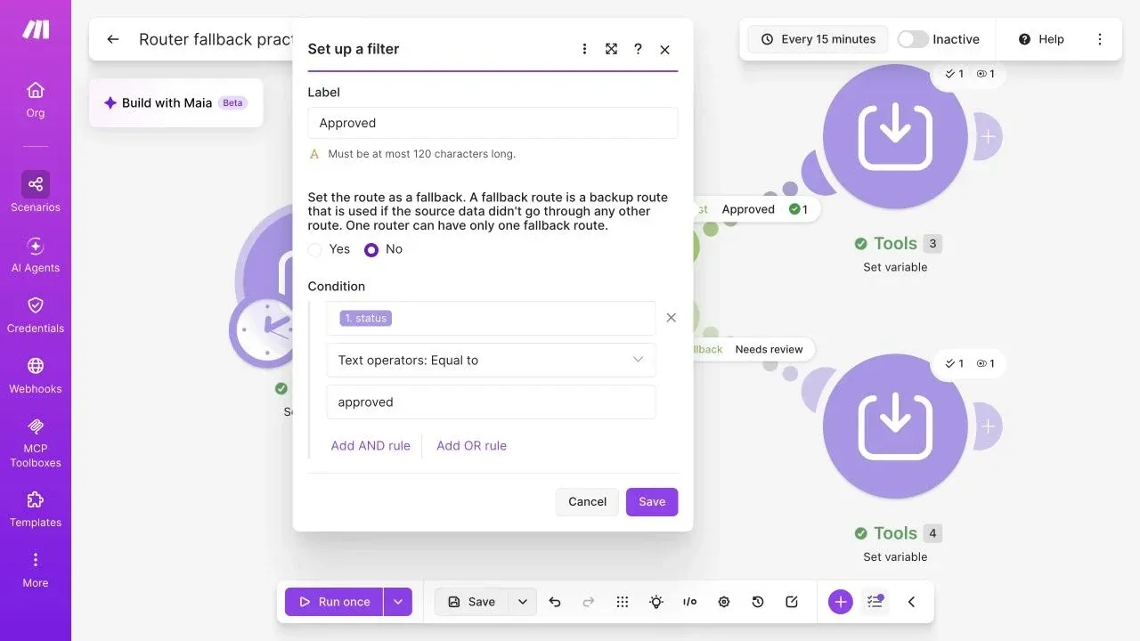Open AI Agents section
This screenshot has height=641, width=1140.
[36, 255]
